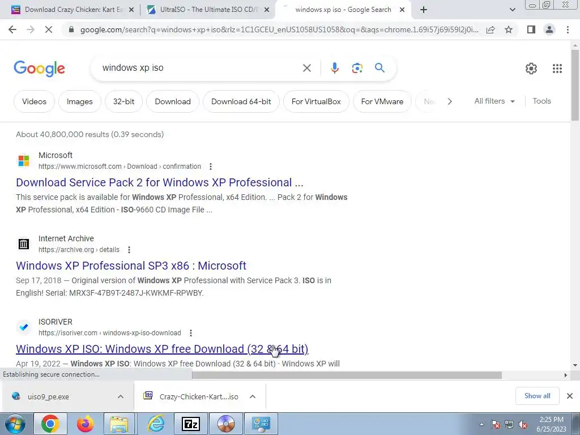Open the All filters dropdown
This screenshot has width=580, height=435.
(494, 101)
